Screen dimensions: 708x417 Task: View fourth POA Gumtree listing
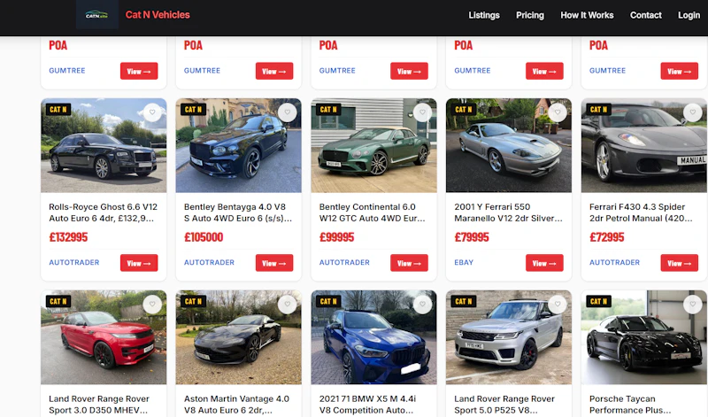(x=544, y=71)
